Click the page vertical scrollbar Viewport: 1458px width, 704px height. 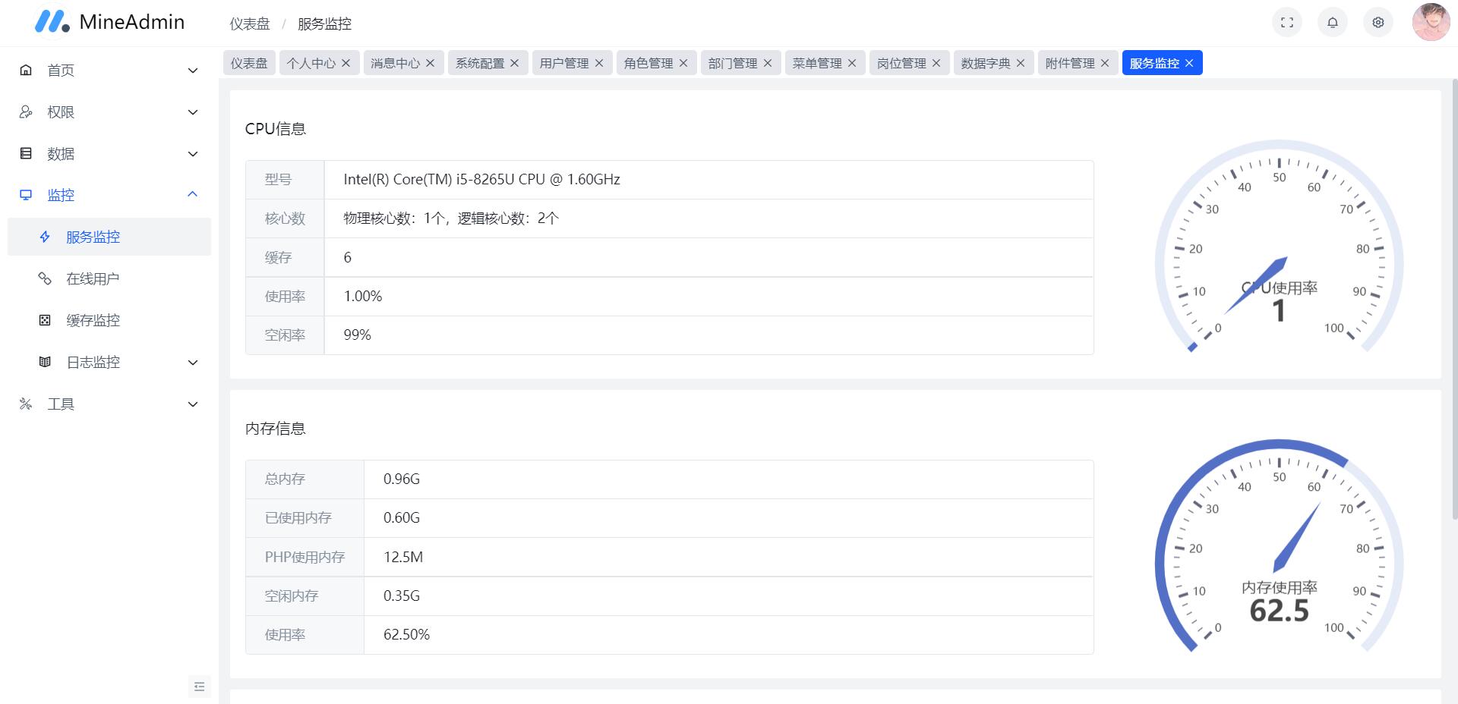click(1454, 299)
